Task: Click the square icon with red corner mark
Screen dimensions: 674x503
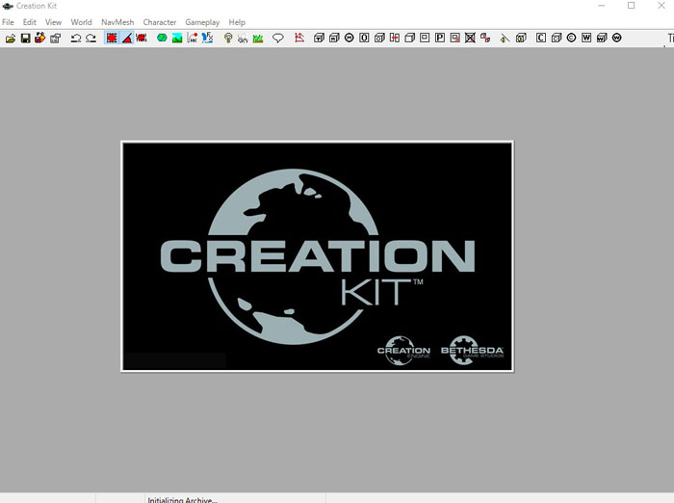Action: (454, 39)
